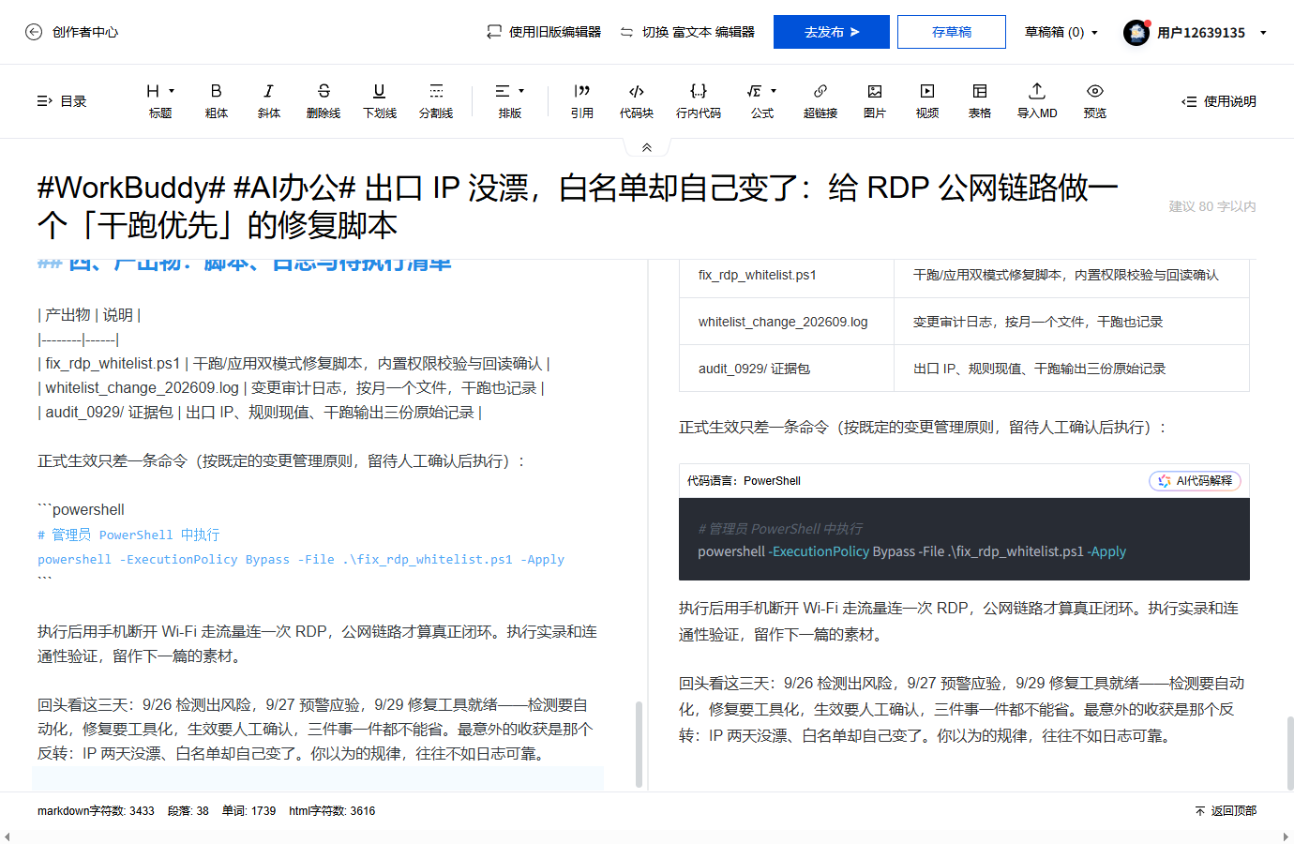The image size is (1294, 844).
Task: Insert an image (图片)
Action: pyautogui.click(x=875, y=101)
